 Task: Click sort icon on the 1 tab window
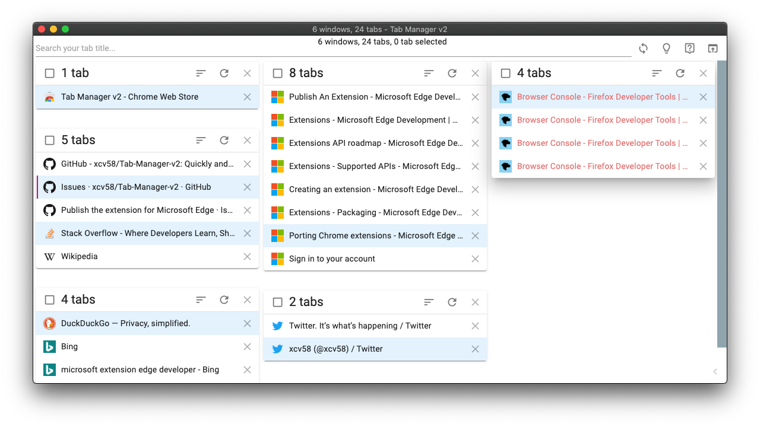pyautogui.click(x=201, y=74)
